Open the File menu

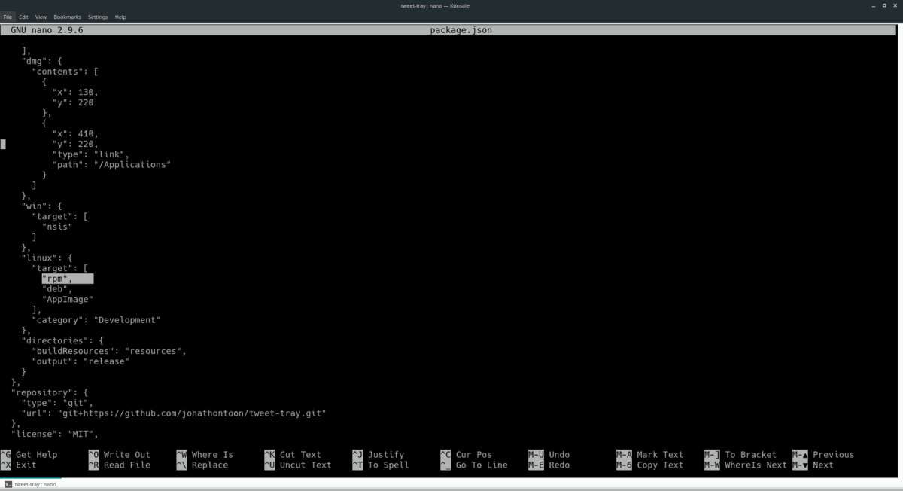pyautogui.click(x=8, y=17)
